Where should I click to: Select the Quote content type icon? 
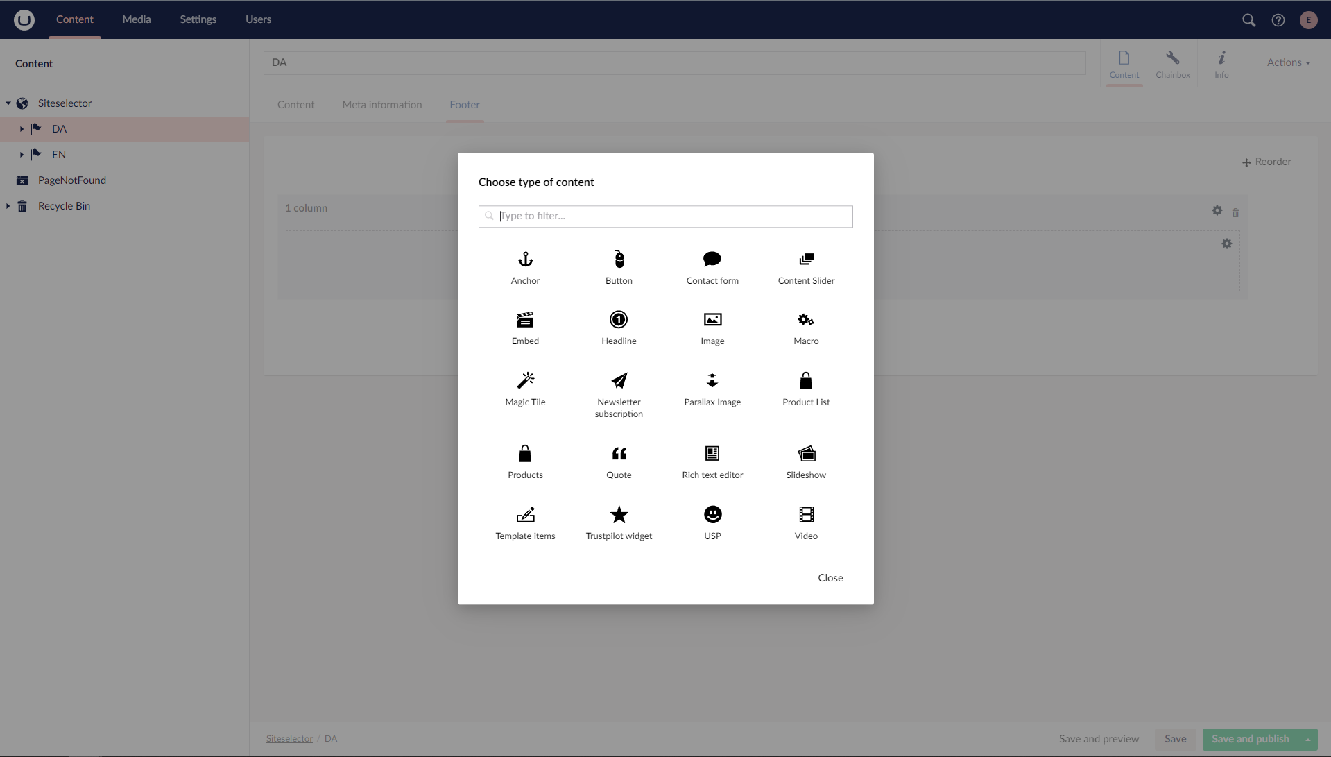tap(619, 454)
